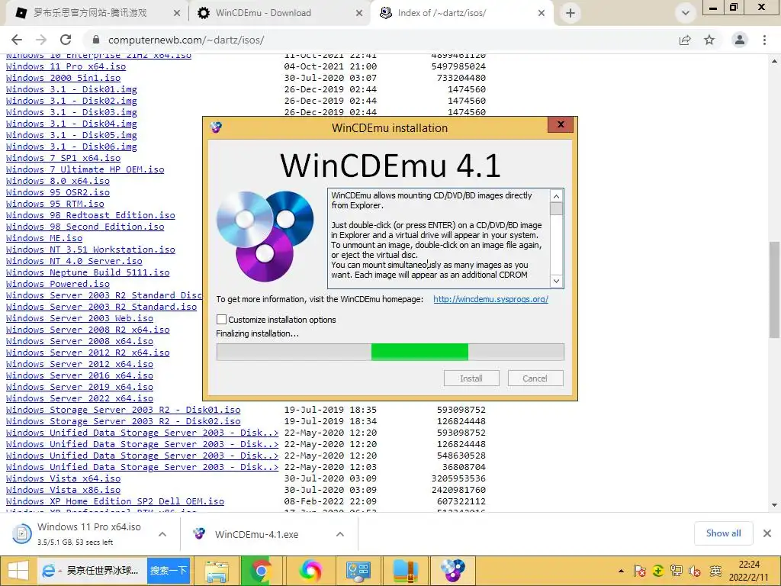Open Windows_2000_5in1.iso link

[x=63, y=78]
